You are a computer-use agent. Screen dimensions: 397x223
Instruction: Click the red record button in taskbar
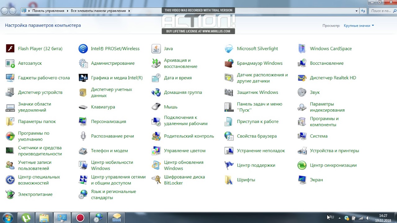80,218
